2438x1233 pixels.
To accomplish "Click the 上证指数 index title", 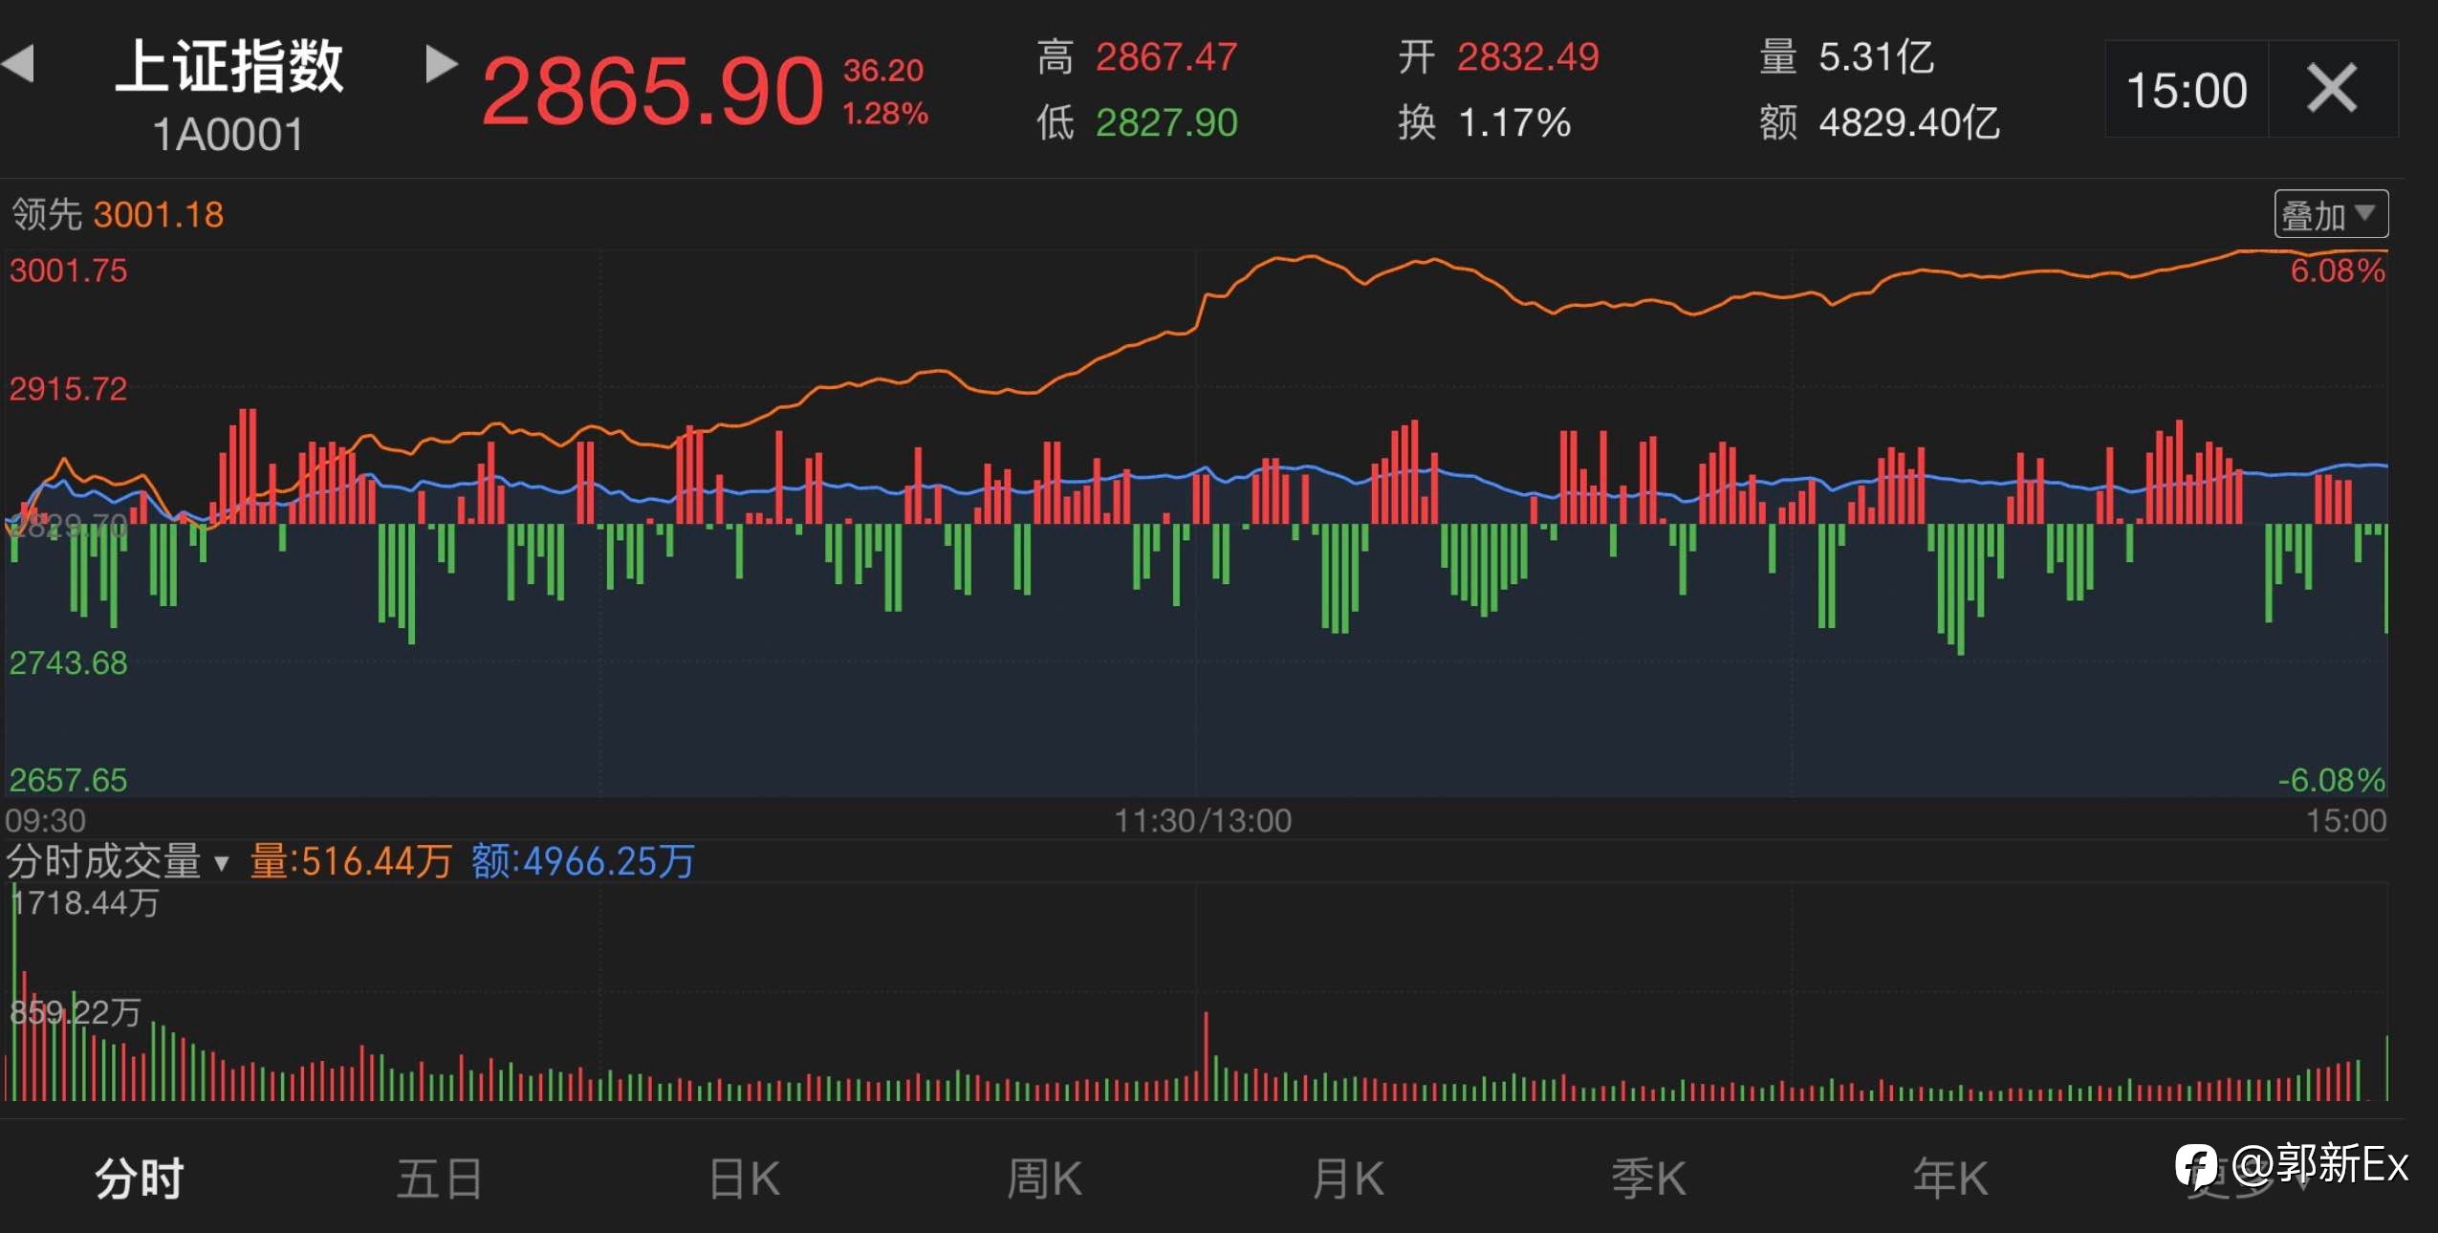I will coord(229,66).
